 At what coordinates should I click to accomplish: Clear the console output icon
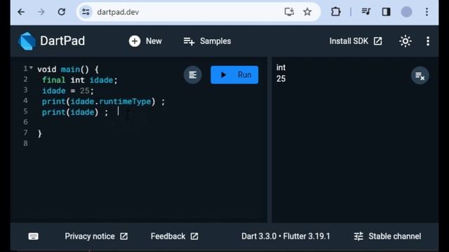420,76
